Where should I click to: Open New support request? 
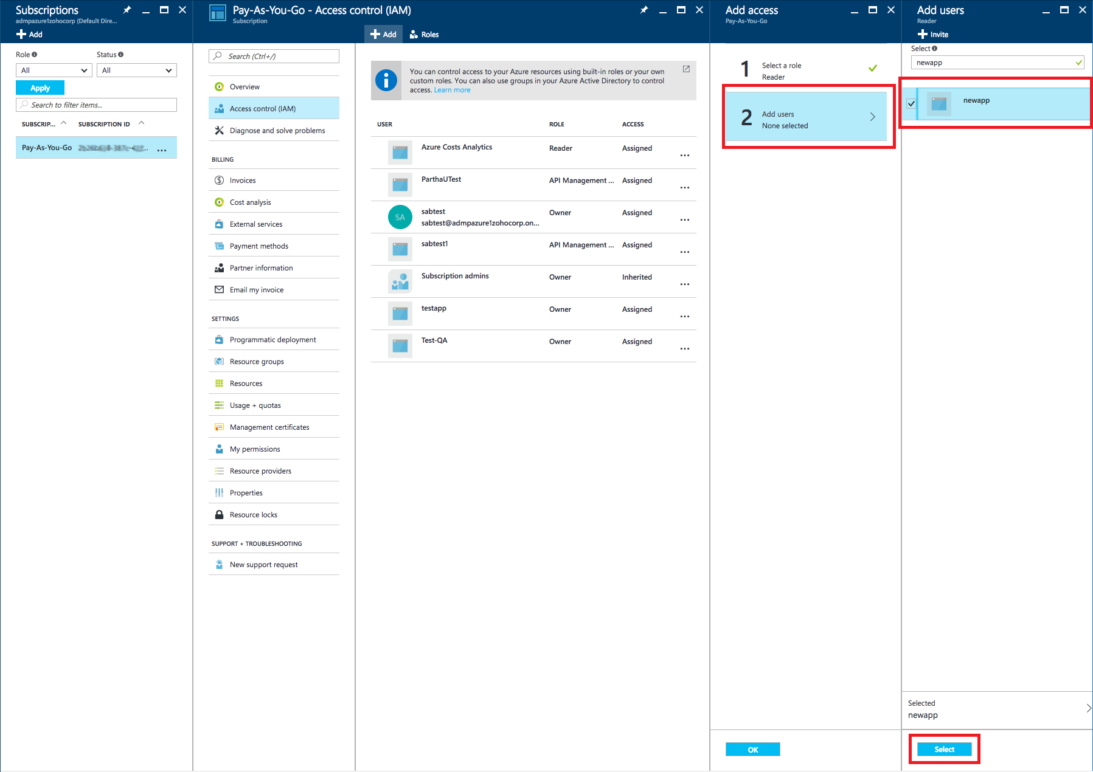(274, 565)
